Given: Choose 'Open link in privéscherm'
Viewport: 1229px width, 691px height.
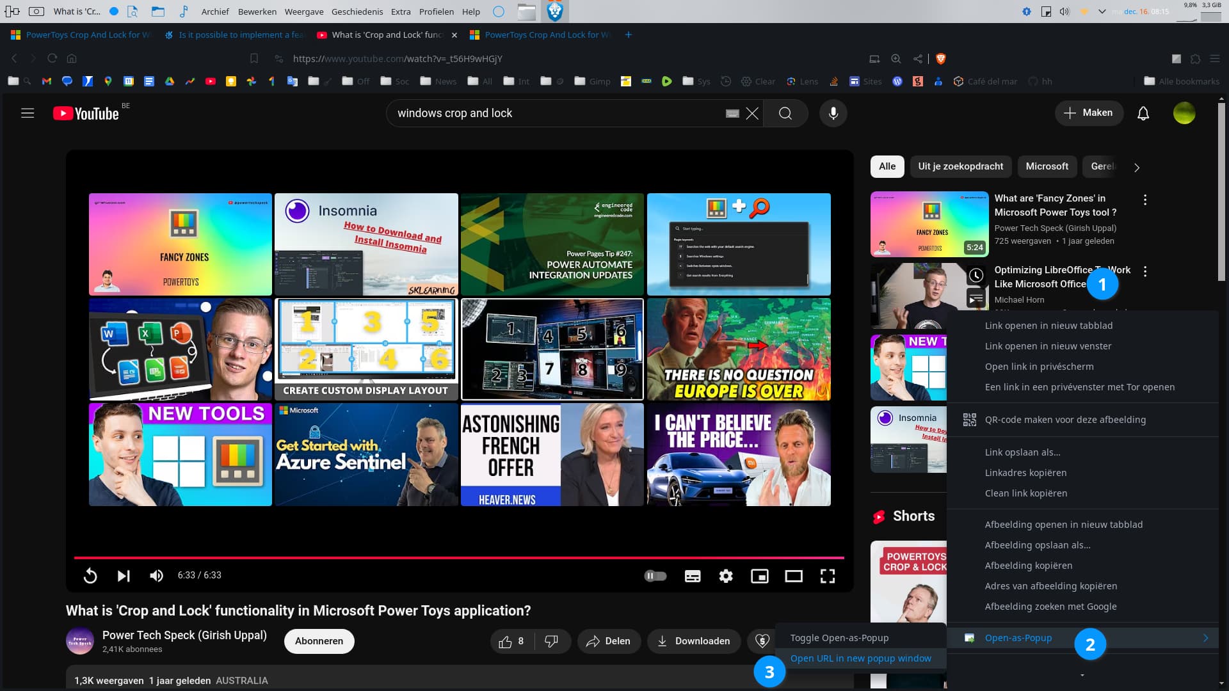Looking at the screenshot, I should pos(1039,367).
